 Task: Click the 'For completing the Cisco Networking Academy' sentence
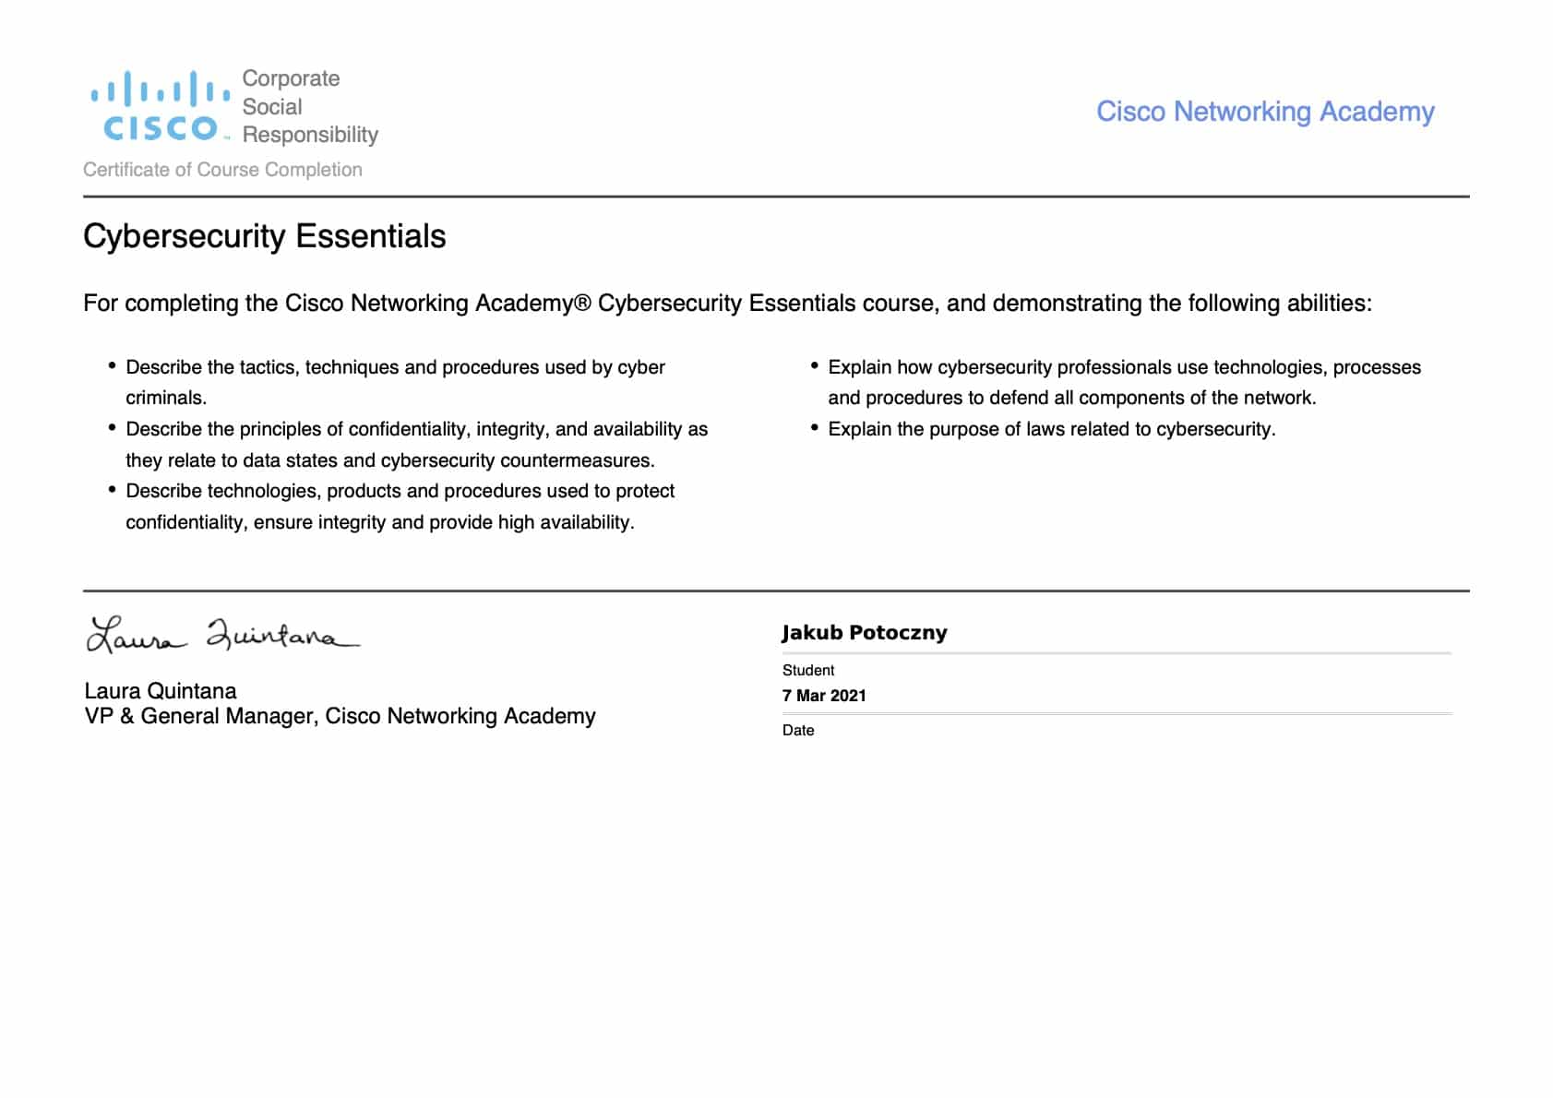point(727,304)
